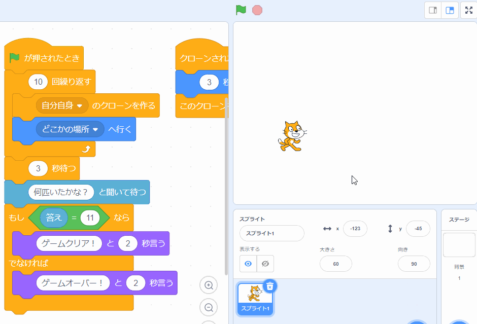This screenshot has width=477, height=324.
Task: Adjust the 向き direction control
Action: (414, 264)
